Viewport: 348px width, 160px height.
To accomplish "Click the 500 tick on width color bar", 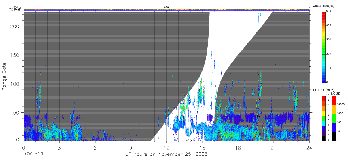I will (x=329, y=11).
